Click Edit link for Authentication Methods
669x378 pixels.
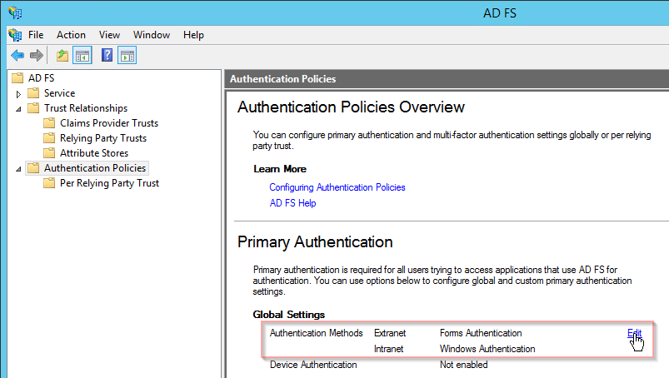pyautogui.click(x=634, y=333)
